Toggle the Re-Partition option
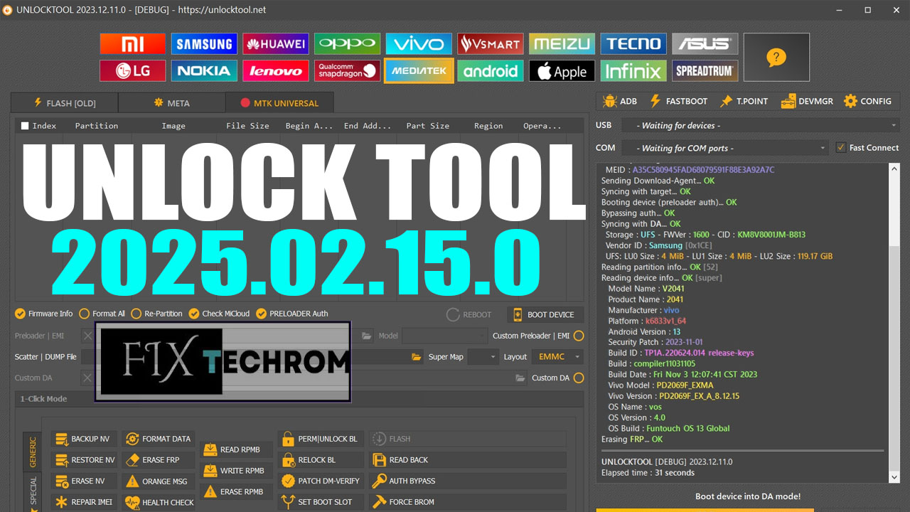The height and width of the screenshot is (512, 910). click(x=156, y=314)
